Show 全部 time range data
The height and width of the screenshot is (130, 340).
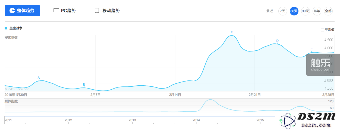328,11
